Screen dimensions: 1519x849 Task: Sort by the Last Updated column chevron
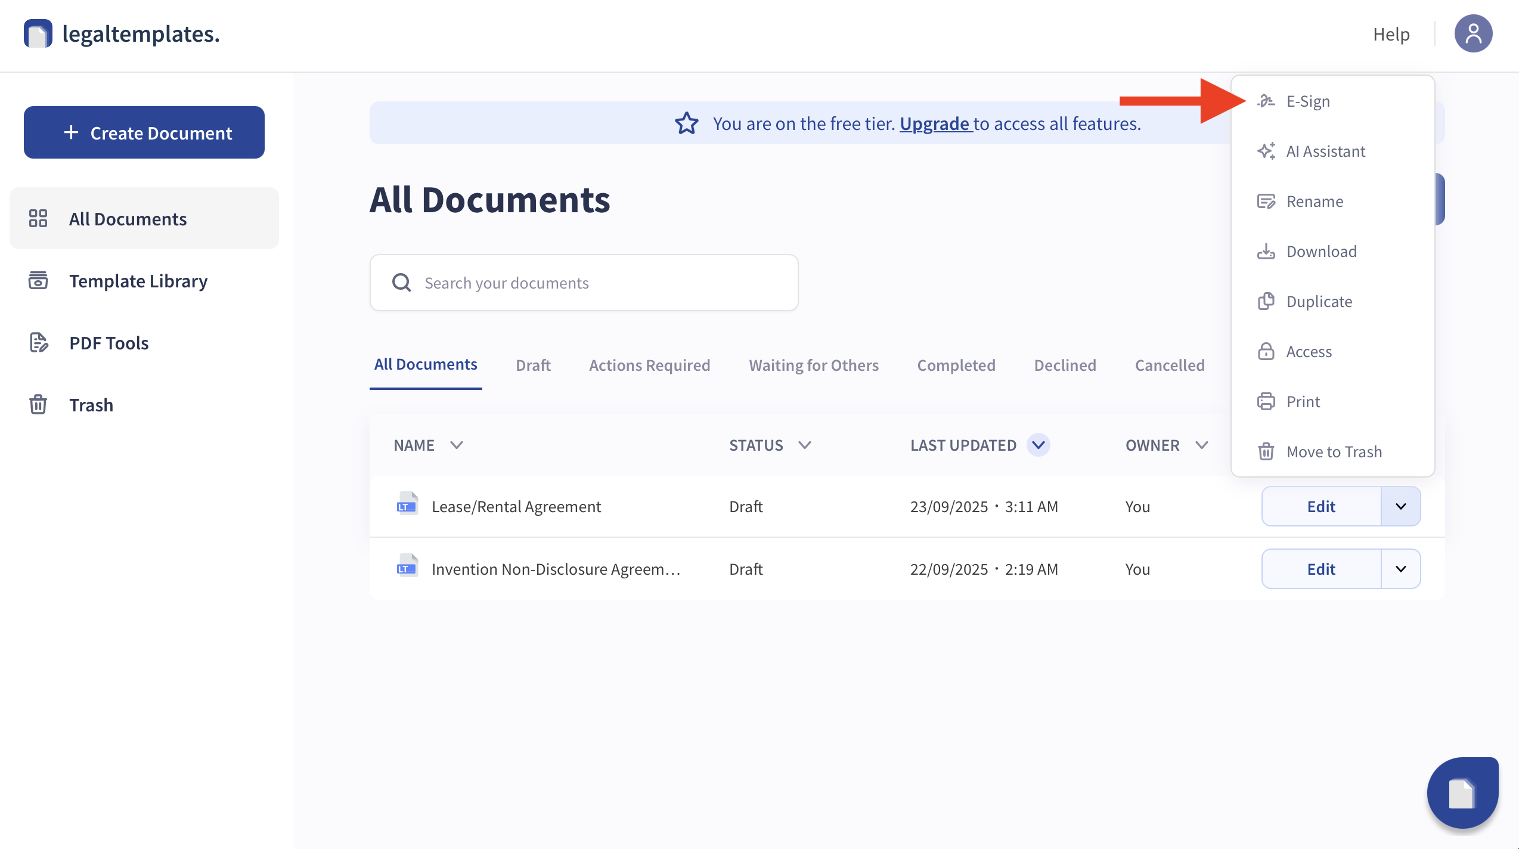point(1038,445)
